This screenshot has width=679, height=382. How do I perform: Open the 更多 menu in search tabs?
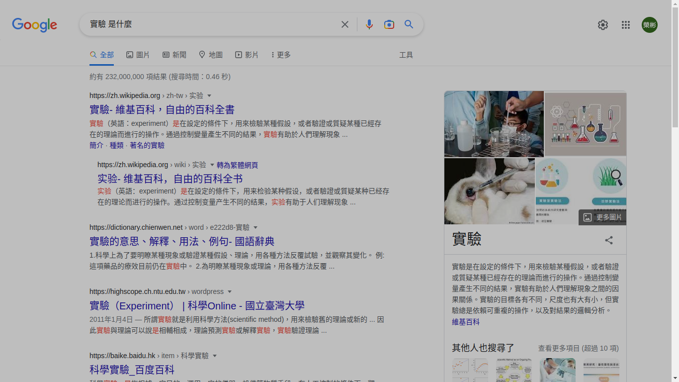pyautogui.click(x=281, y=55)
